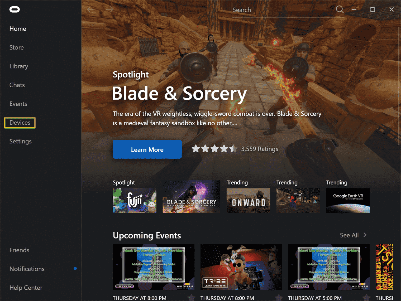
Task: Click the 3,559 Ratings text
Action: click(x=260, y=149)
